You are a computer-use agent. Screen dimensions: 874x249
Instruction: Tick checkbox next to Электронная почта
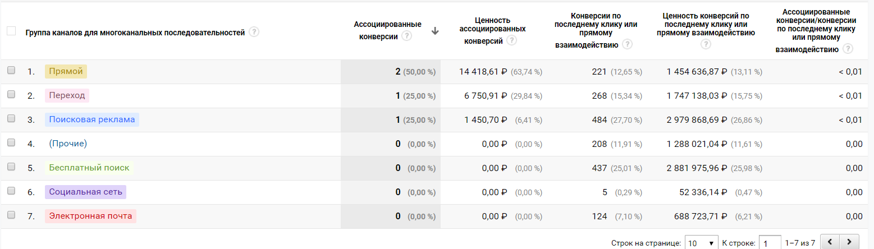11,215
